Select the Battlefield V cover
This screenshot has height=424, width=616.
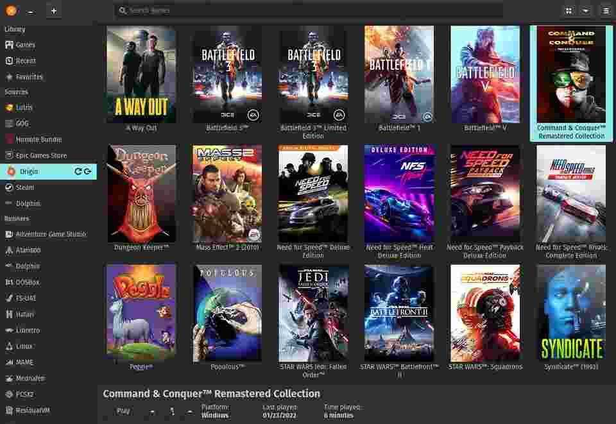click(x=485, y=74)
